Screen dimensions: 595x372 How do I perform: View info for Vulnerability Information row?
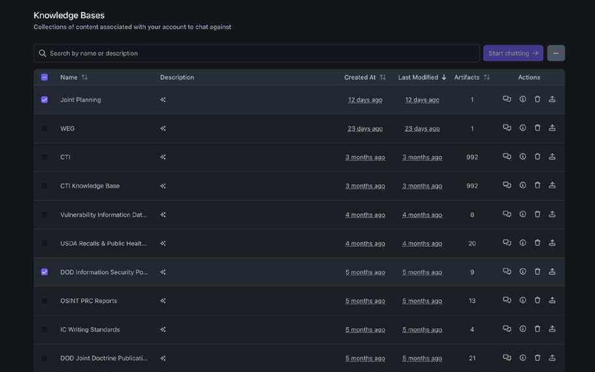tap(522, 214)
